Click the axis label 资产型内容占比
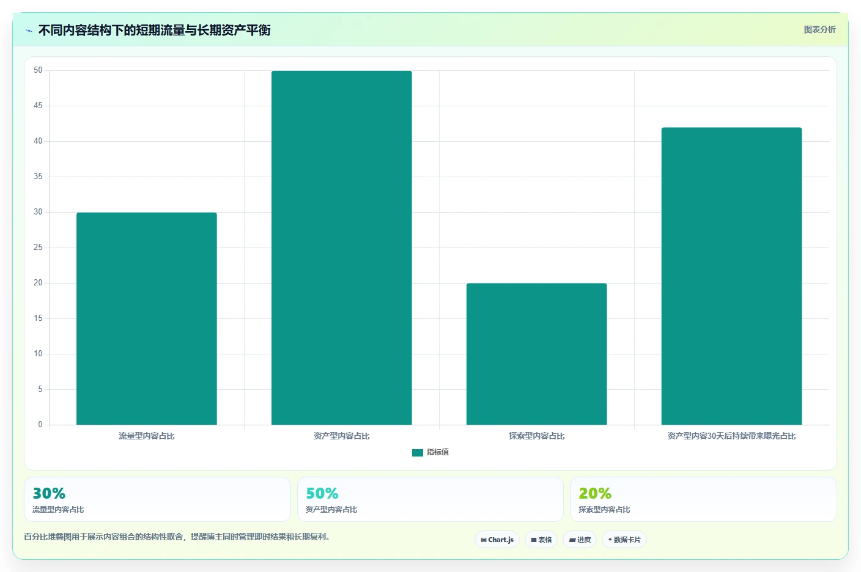The width and height of the screenshot is (861, 572). [342, 436]
